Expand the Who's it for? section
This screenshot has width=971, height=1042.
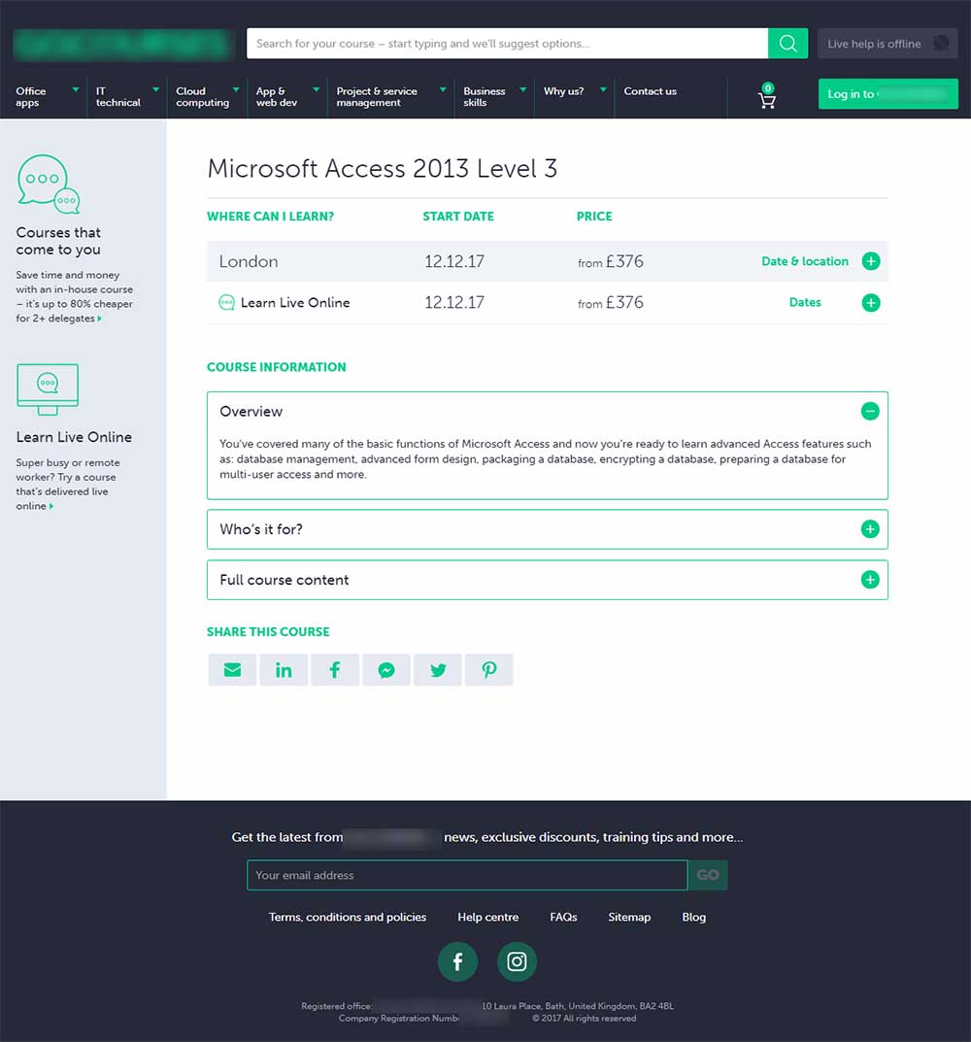tap(870, 529)
